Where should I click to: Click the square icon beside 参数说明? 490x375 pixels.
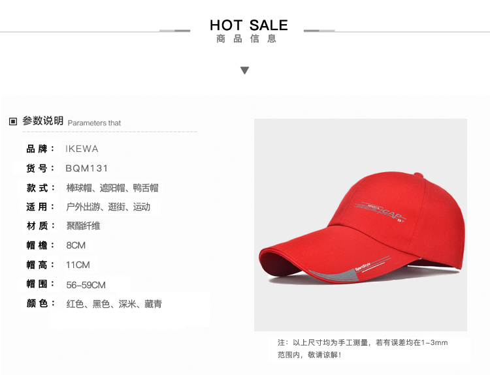[x=13, y=121]
